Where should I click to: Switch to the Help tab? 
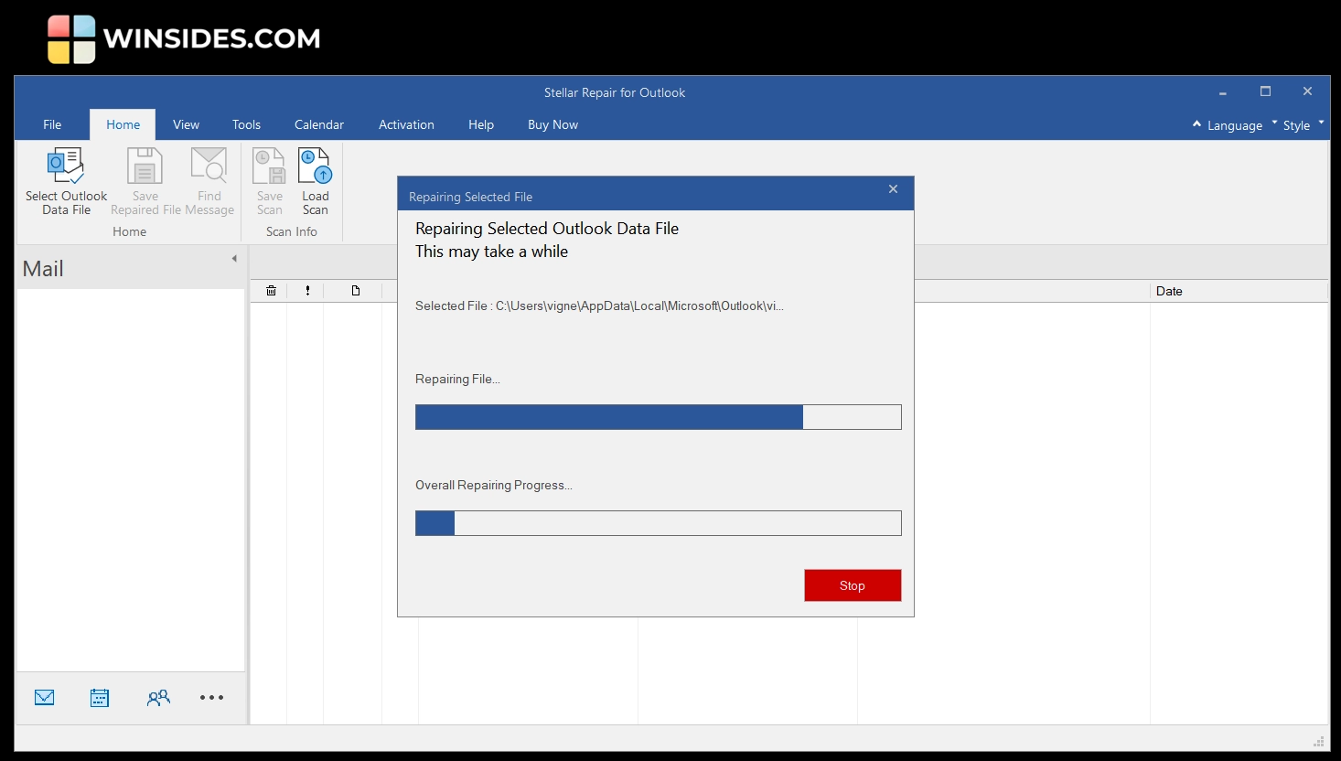coord(481,124)
